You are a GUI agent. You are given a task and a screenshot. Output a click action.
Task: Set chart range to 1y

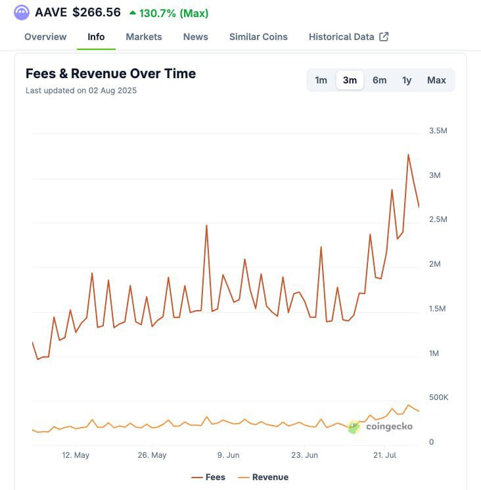click(407, 80)
